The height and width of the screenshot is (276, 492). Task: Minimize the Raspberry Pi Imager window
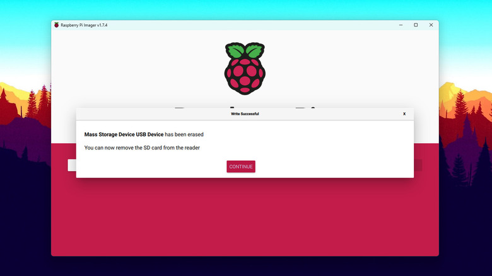401,25
